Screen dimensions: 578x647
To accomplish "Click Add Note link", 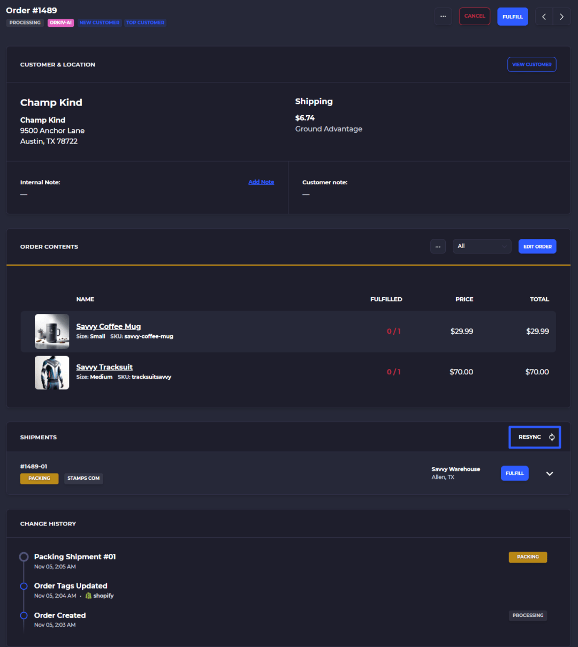I will pyautogui.click(x=261, y=182).
